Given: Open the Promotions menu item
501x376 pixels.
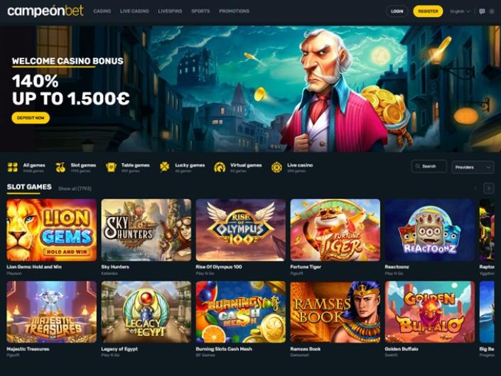Looking at the screenshot, I should 234,11.
